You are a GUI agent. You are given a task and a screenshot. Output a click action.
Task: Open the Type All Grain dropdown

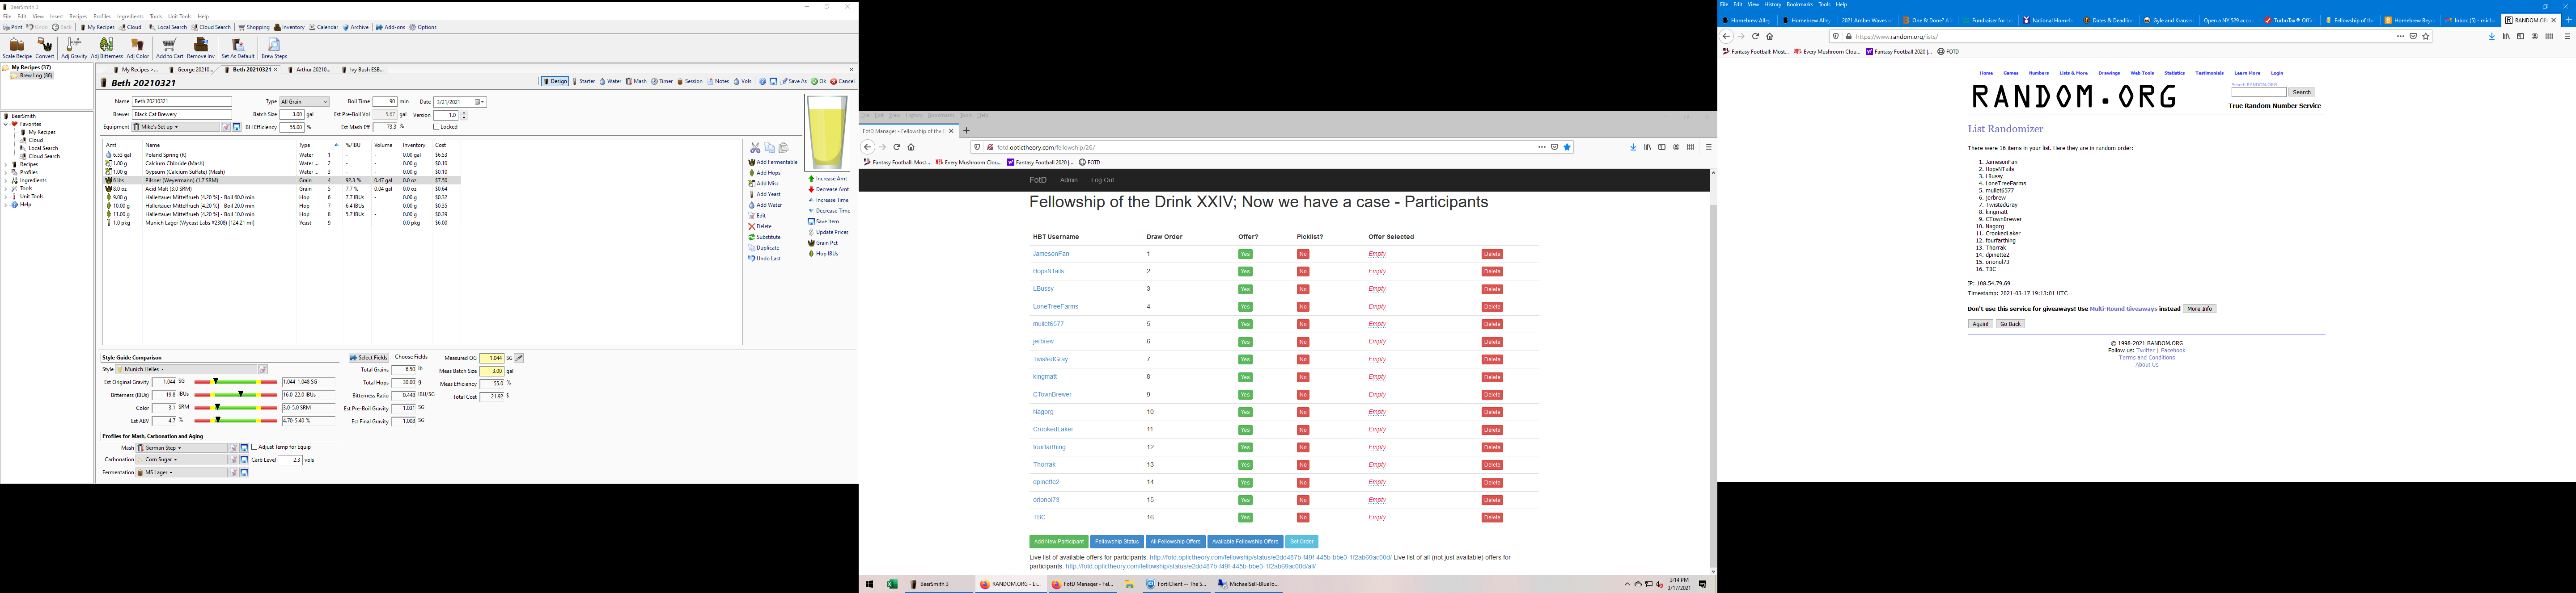304,102
